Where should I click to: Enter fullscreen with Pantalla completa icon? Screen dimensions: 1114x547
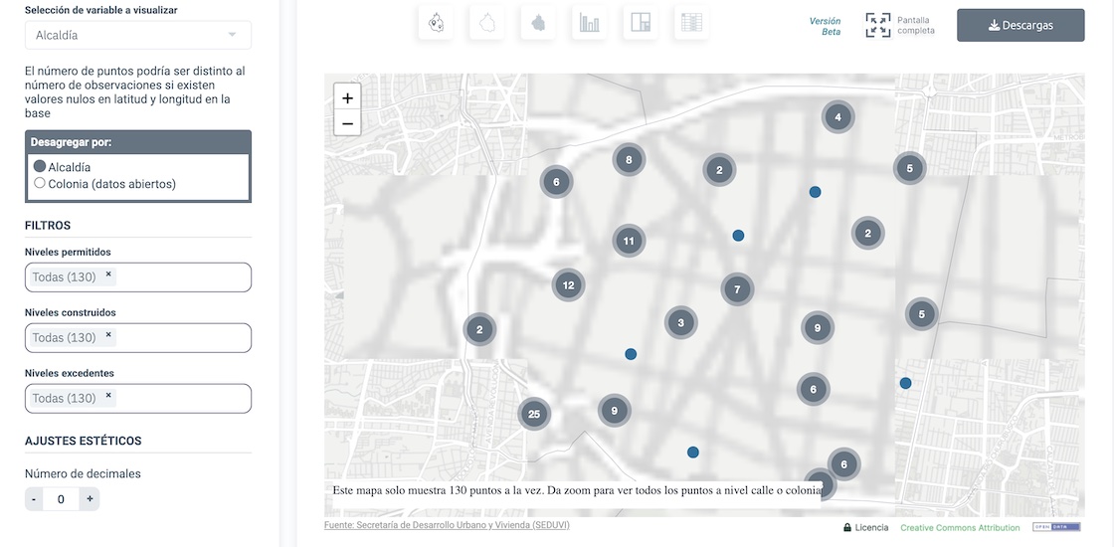tap(877, 26)
